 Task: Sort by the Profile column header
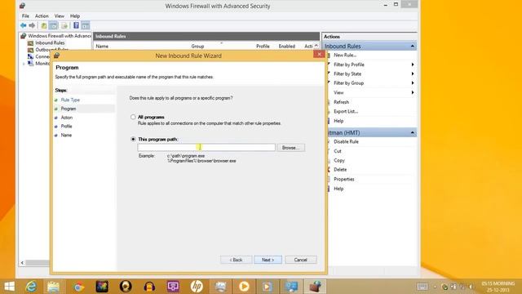tap(263, 47)
